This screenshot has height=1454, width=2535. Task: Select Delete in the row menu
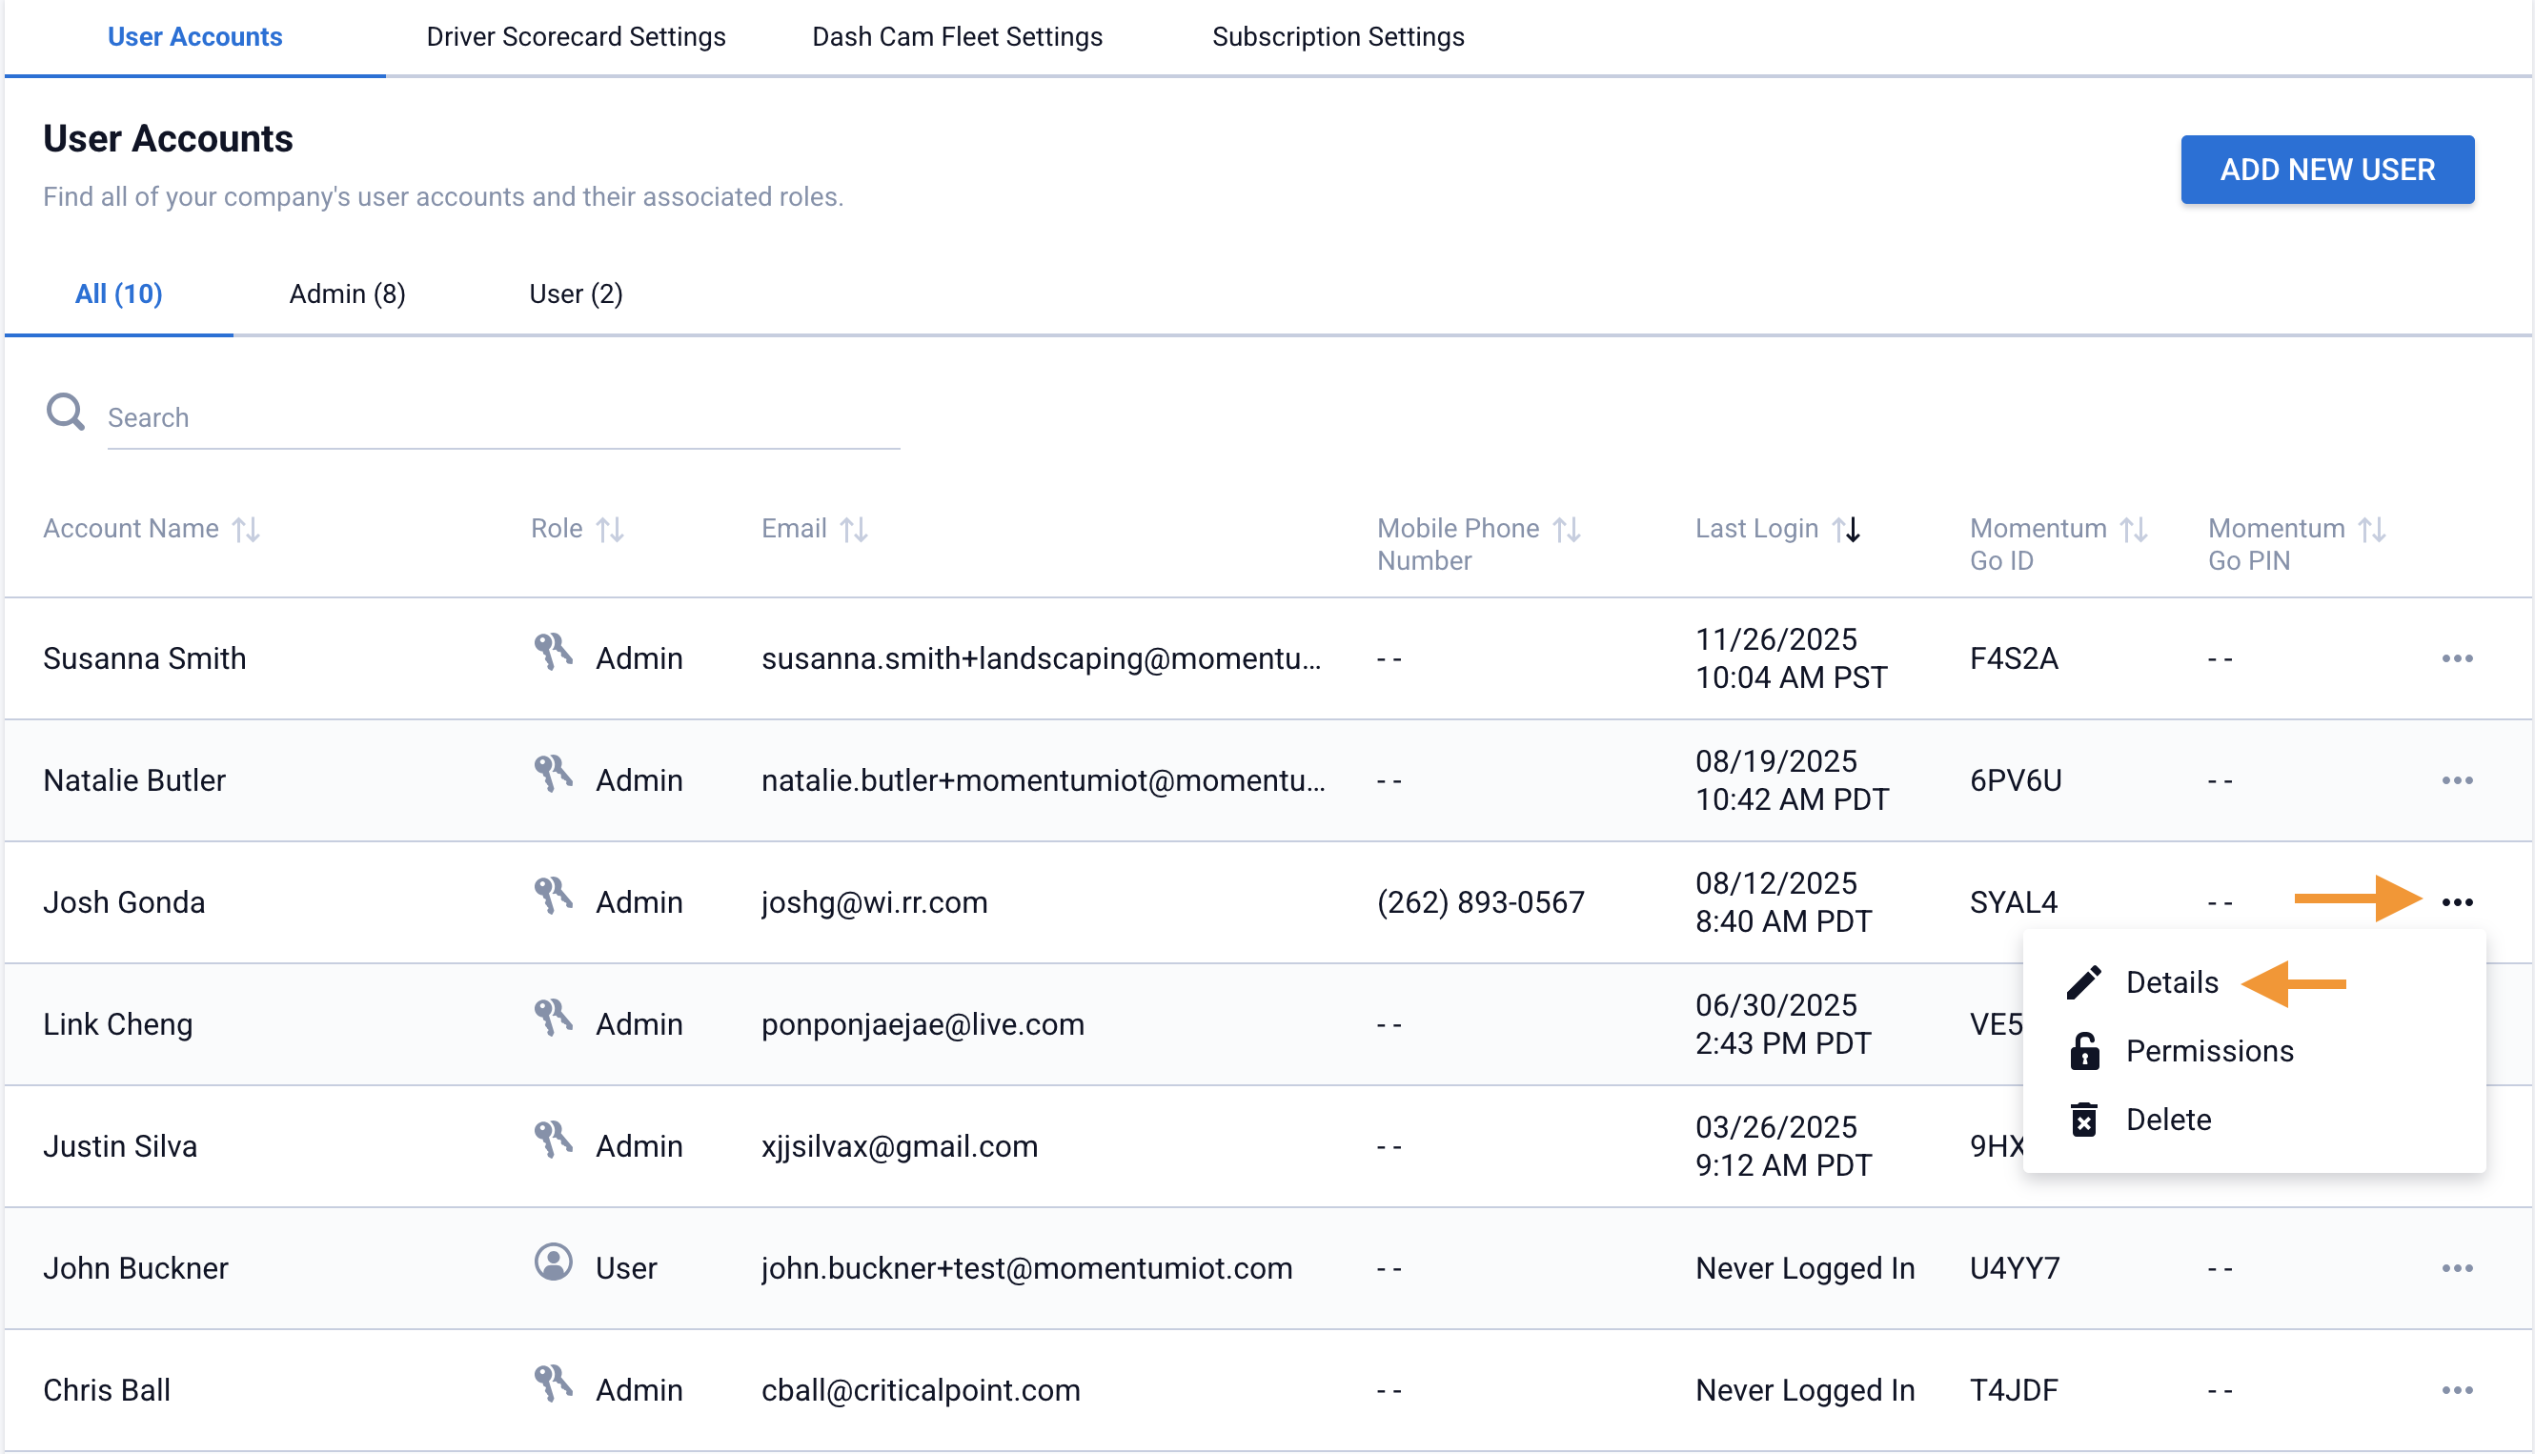[2167, 1120]
